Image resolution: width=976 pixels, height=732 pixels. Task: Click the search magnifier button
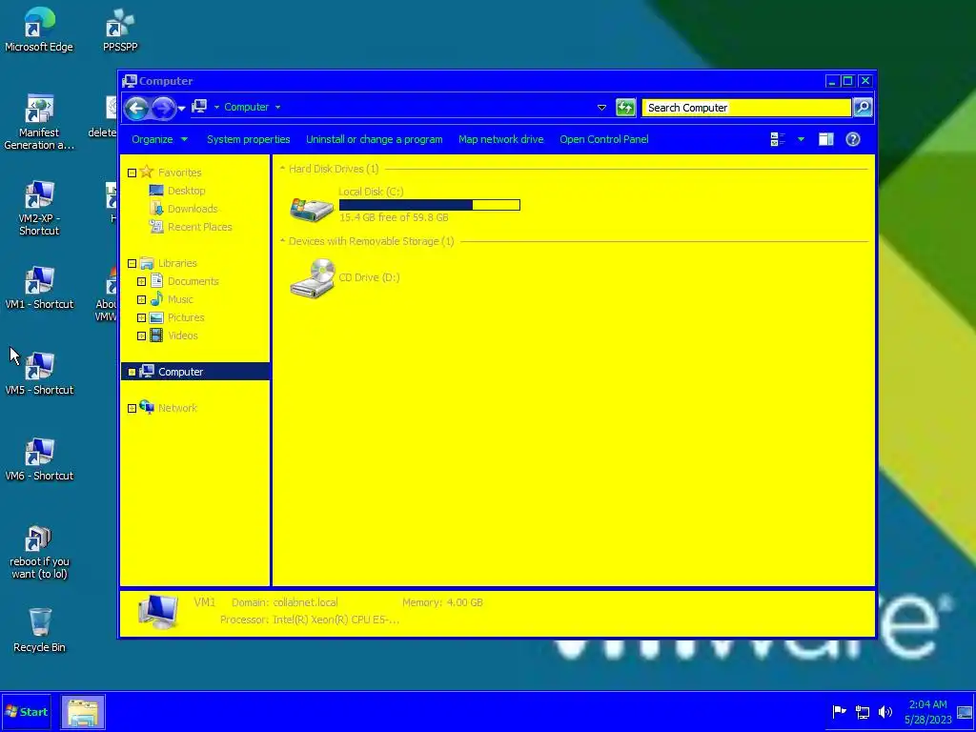(863, 108)
